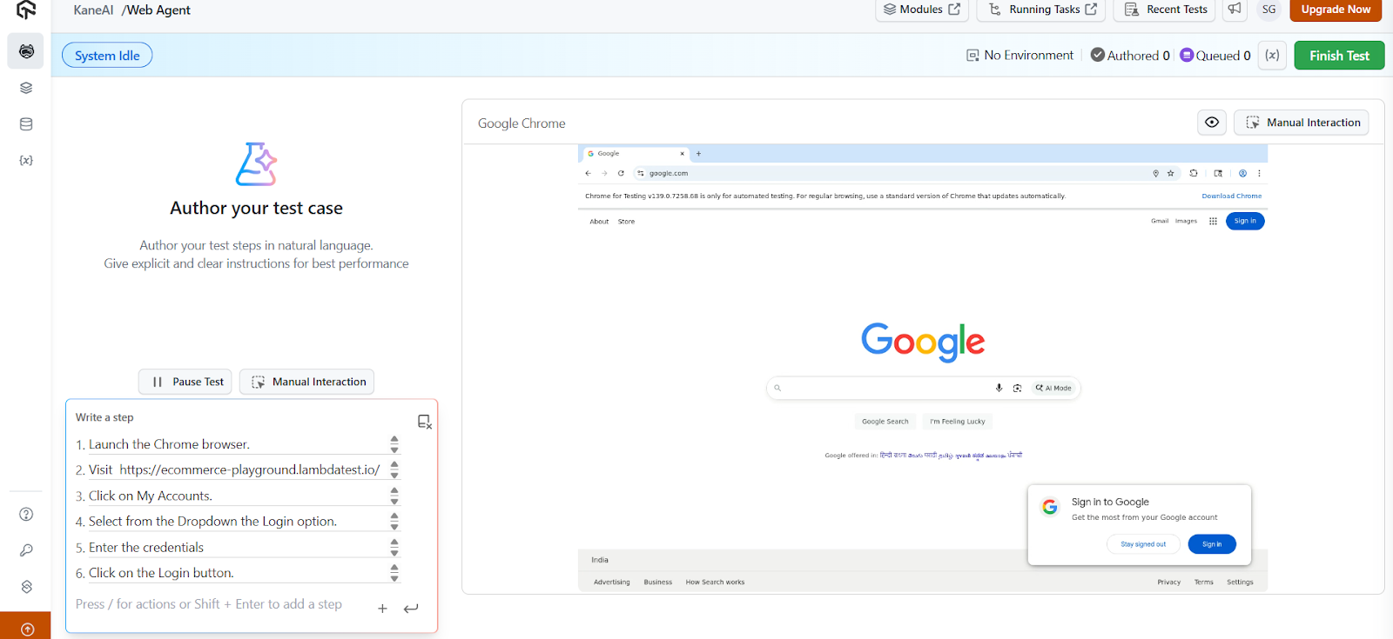Viewport: 1393px width, 639px height.
Task: Open Recent Tests in header
Action: 1165,10
